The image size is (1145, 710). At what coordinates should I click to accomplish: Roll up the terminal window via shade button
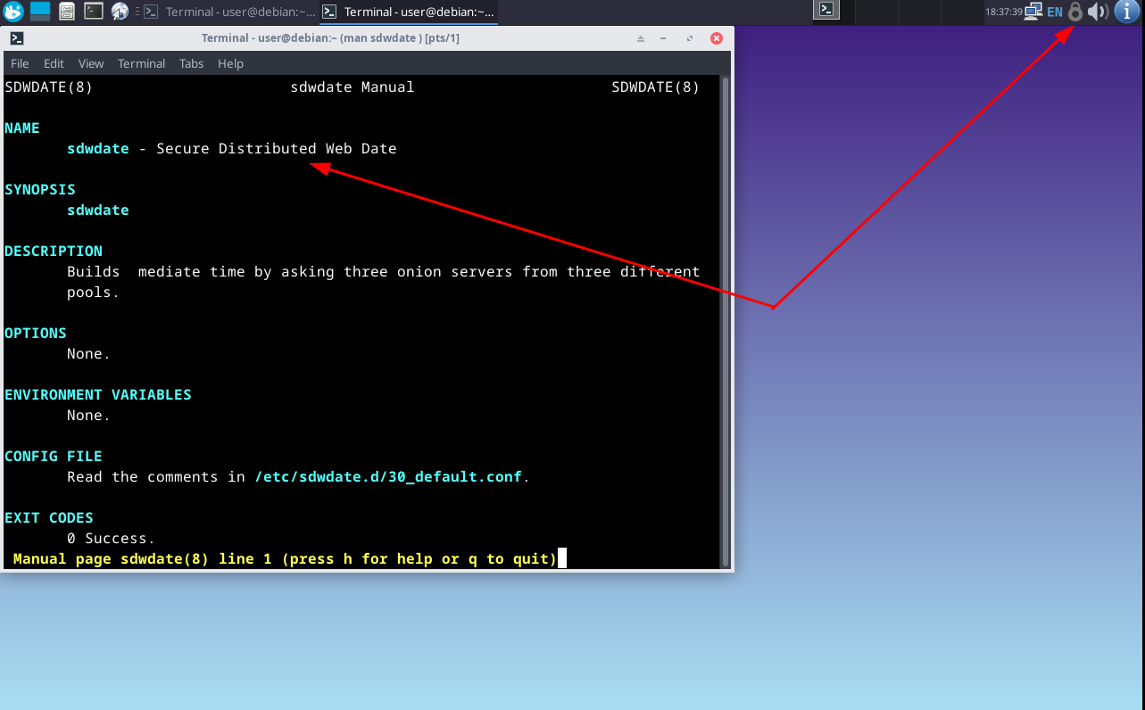pyautogui.click(x=640, y=38)
